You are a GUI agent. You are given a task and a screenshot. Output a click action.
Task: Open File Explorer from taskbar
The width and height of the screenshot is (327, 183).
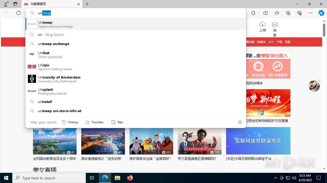[117, 178]
